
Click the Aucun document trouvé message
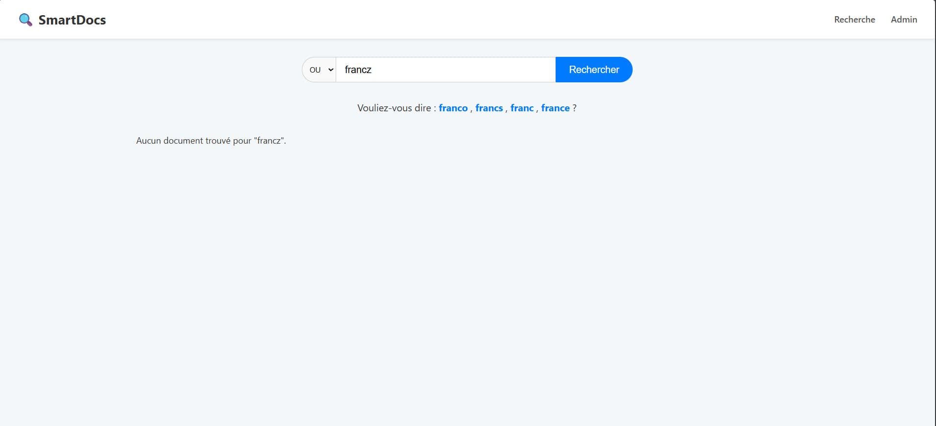point(211,141)
